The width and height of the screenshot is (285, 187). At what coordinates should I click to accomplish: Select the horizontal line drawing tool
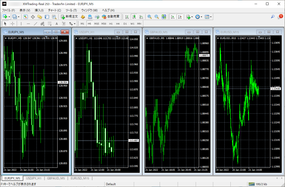(28, 24)
